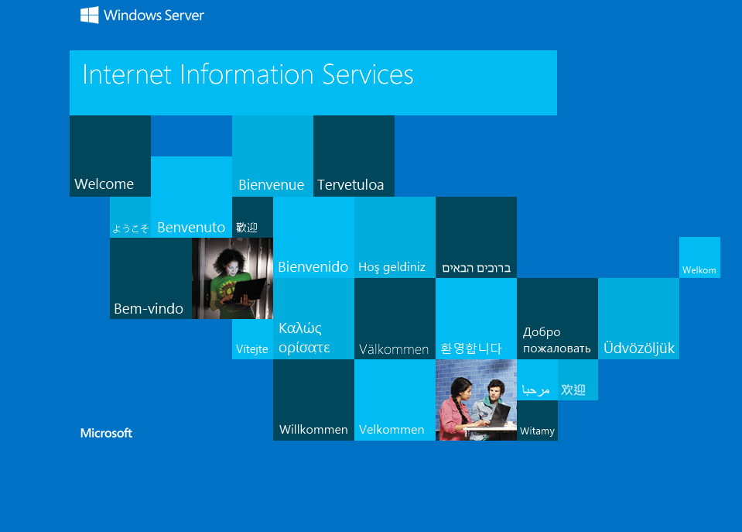Click the 欢迎 simplified Chinese tile
The width and height of the screenshot is (742, 532).
tap(578, 380)
